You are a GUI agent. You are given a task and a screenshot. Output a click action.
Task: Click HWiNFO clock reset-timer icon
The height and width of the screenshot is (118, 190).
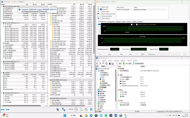point(76,109)
